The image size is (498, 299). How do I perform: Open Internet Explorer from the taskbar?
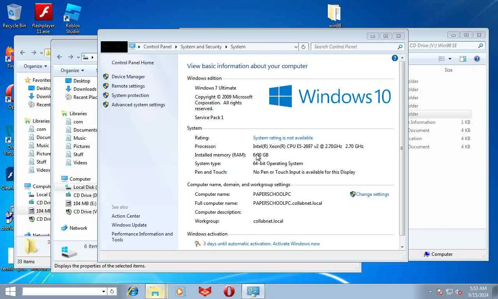(133, 291)
